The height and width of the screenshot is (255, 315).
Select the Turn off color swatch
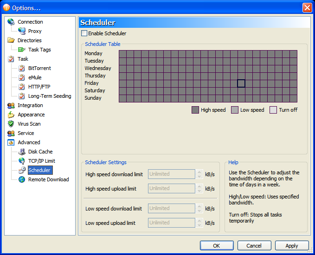273,110
